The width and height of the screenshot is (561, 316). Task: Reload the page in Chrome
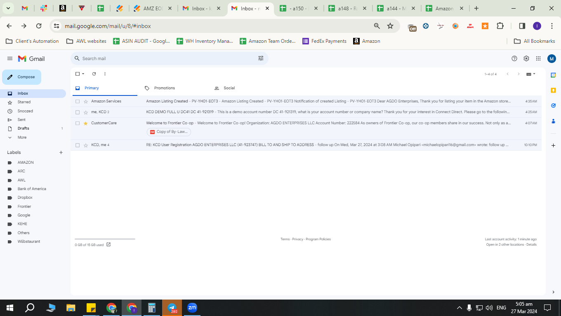point(39,26)
